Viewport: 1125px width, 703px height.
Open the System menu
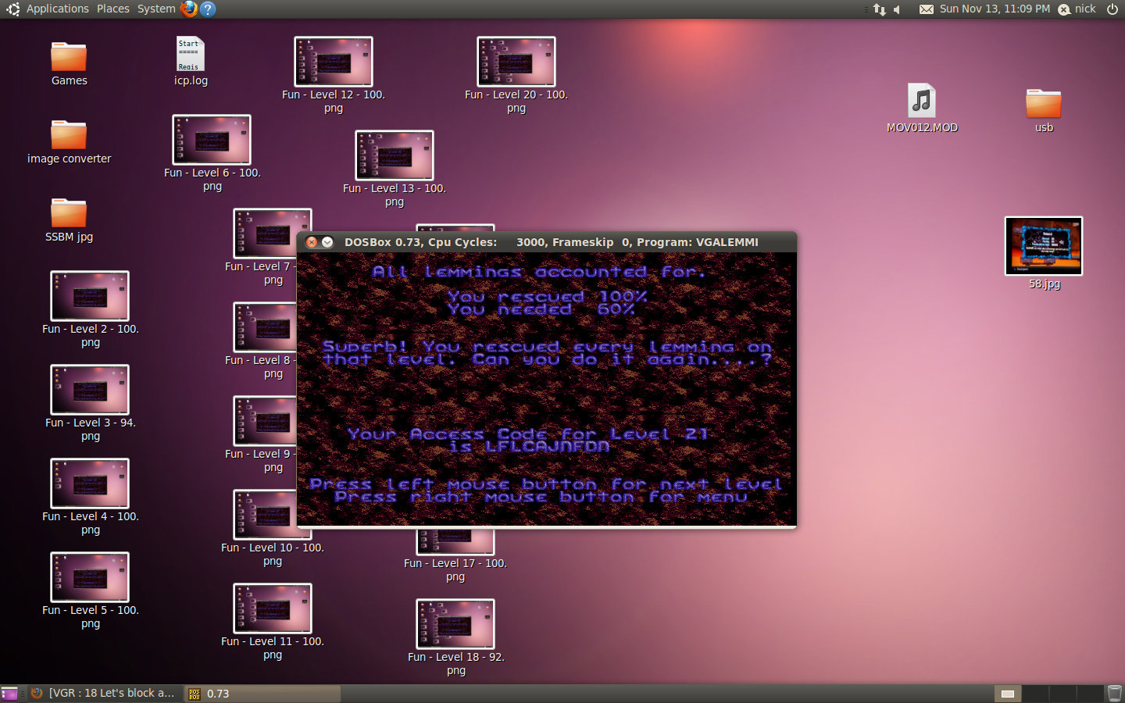(x=156, y=9)
